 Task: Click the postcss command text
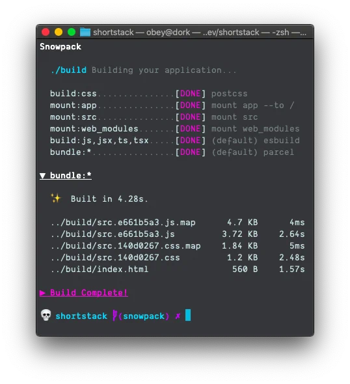230,94
